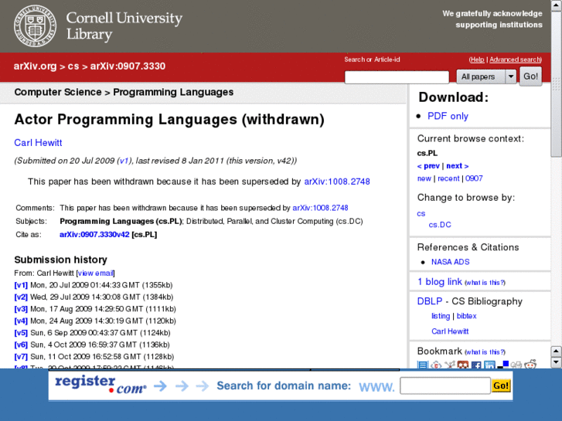Bookmark the paper on Reddit
562x421 pixels.
[530, 365]
